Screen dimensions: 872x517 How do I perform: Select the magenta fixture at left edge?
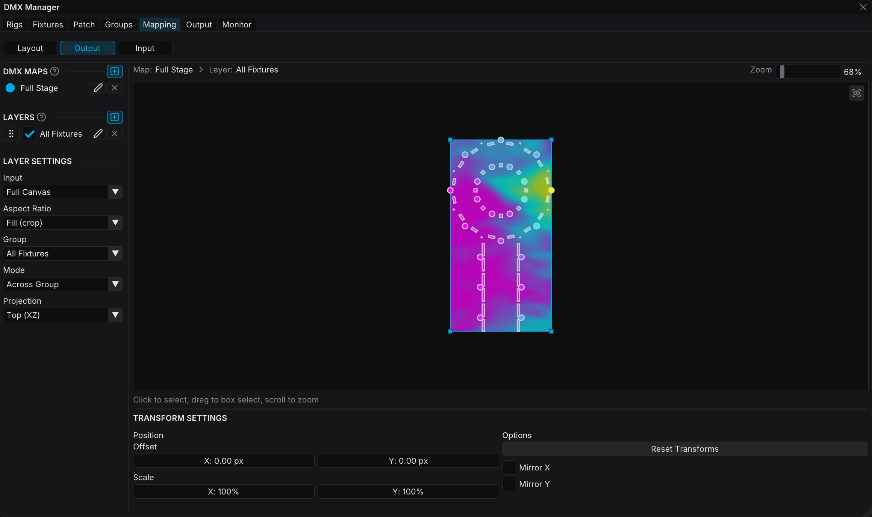(x=450, y=190)
